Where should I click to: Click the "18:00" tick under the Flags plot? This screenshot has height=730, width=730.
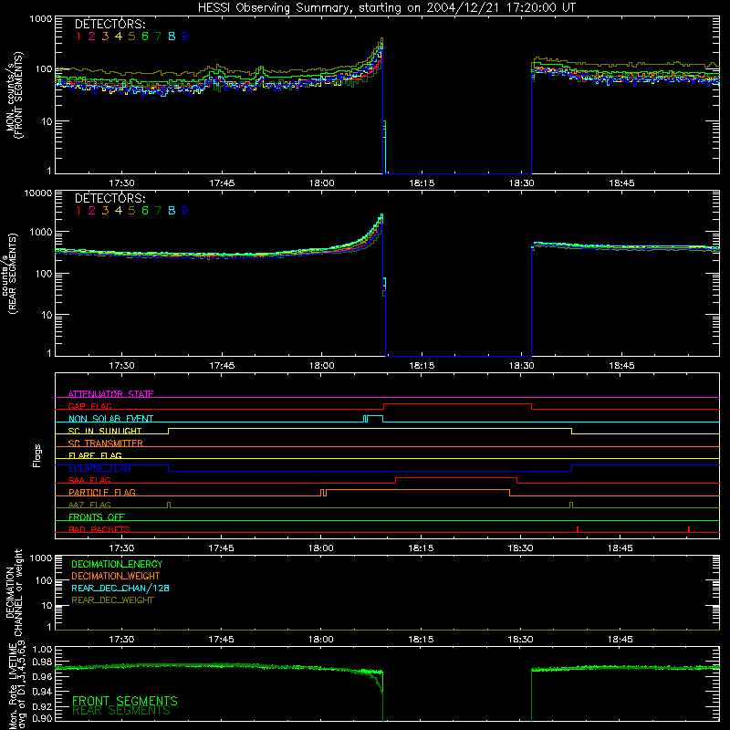(321, 548)
